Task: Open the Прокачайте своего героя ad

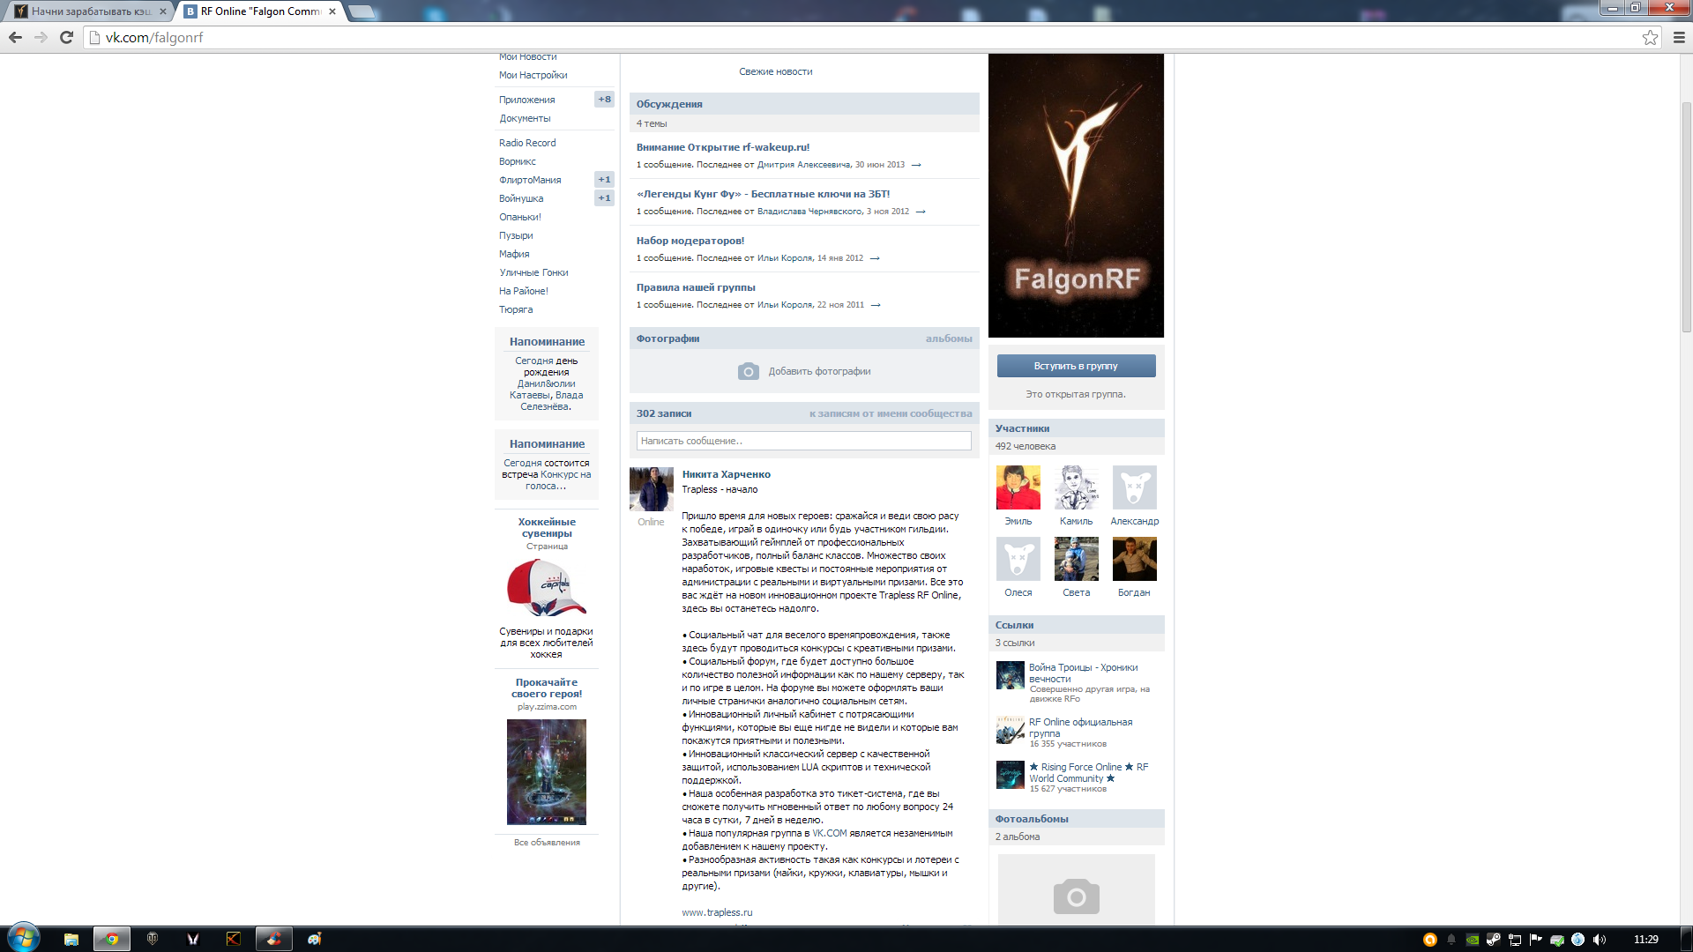Action: click(x=547, y=688)
